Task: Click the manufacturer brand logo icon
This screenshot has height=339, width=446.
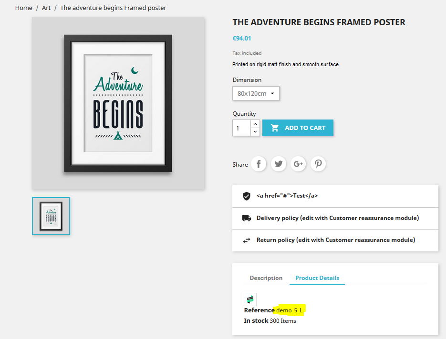Action: click(x=250, y=299)
